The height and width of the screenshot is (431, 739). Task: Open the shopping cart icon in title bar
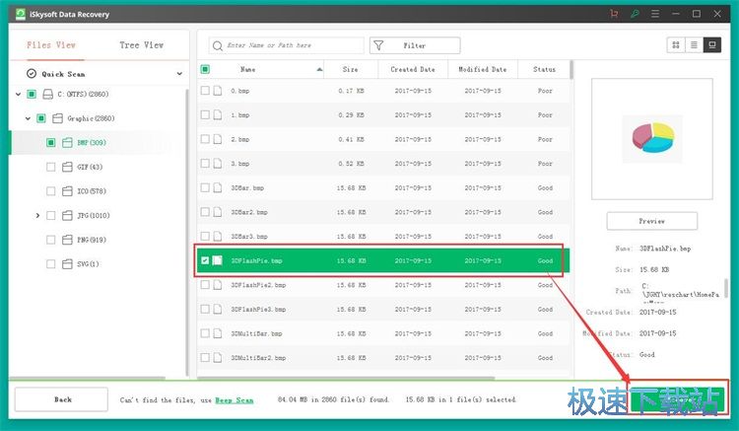click(x=614, y=14)
